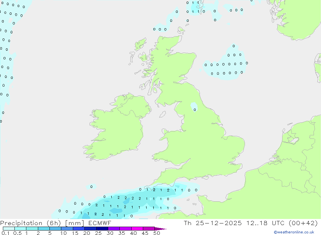Select the '[mm]' unit label
321x235 pixels.
click(x=74, y=223)
